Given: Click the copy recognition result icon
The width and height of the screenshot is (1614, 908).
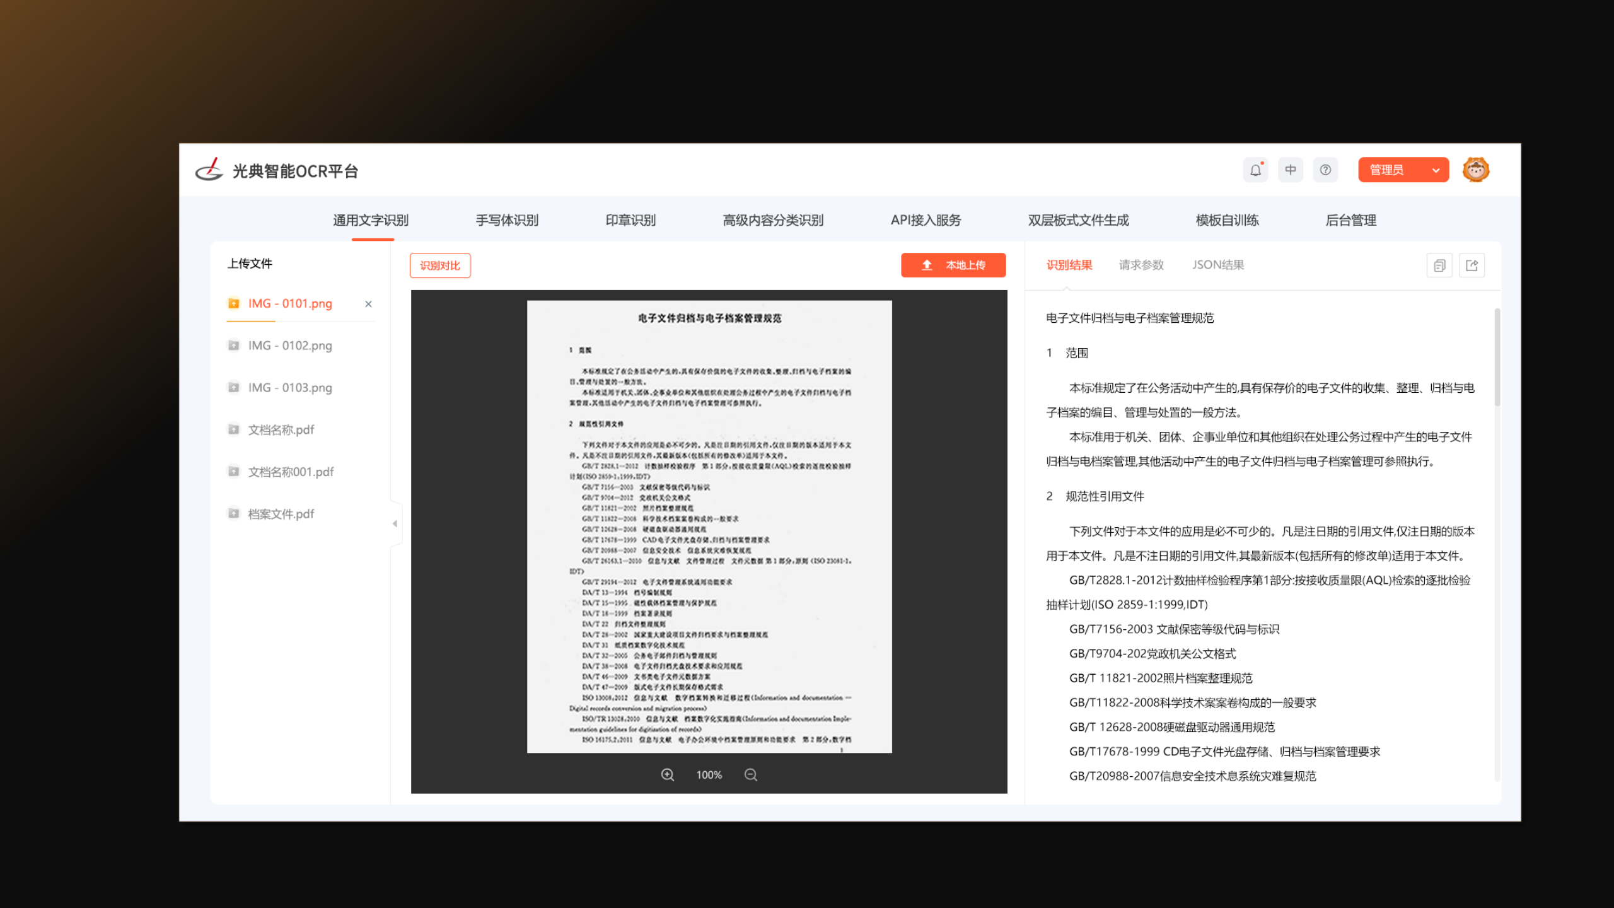Looking at the screenshot, I should point(1439,265).
